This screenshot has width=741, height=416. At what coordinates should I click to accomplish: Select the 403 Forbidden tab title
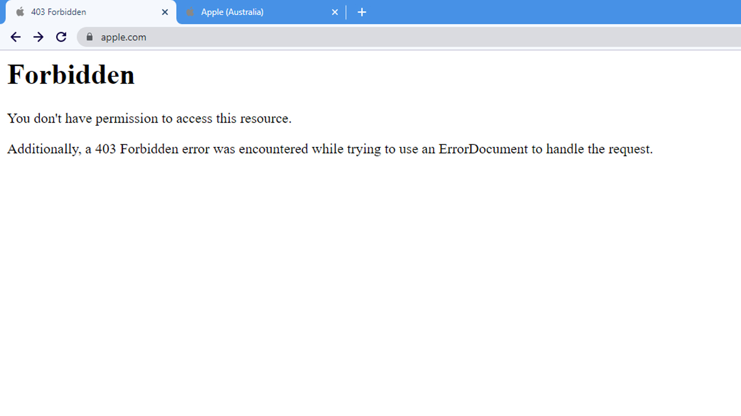pyautogui.click(x=59, y=12)
